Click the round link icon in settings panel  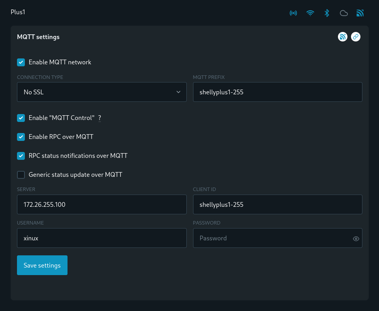[x=356, y=37]
